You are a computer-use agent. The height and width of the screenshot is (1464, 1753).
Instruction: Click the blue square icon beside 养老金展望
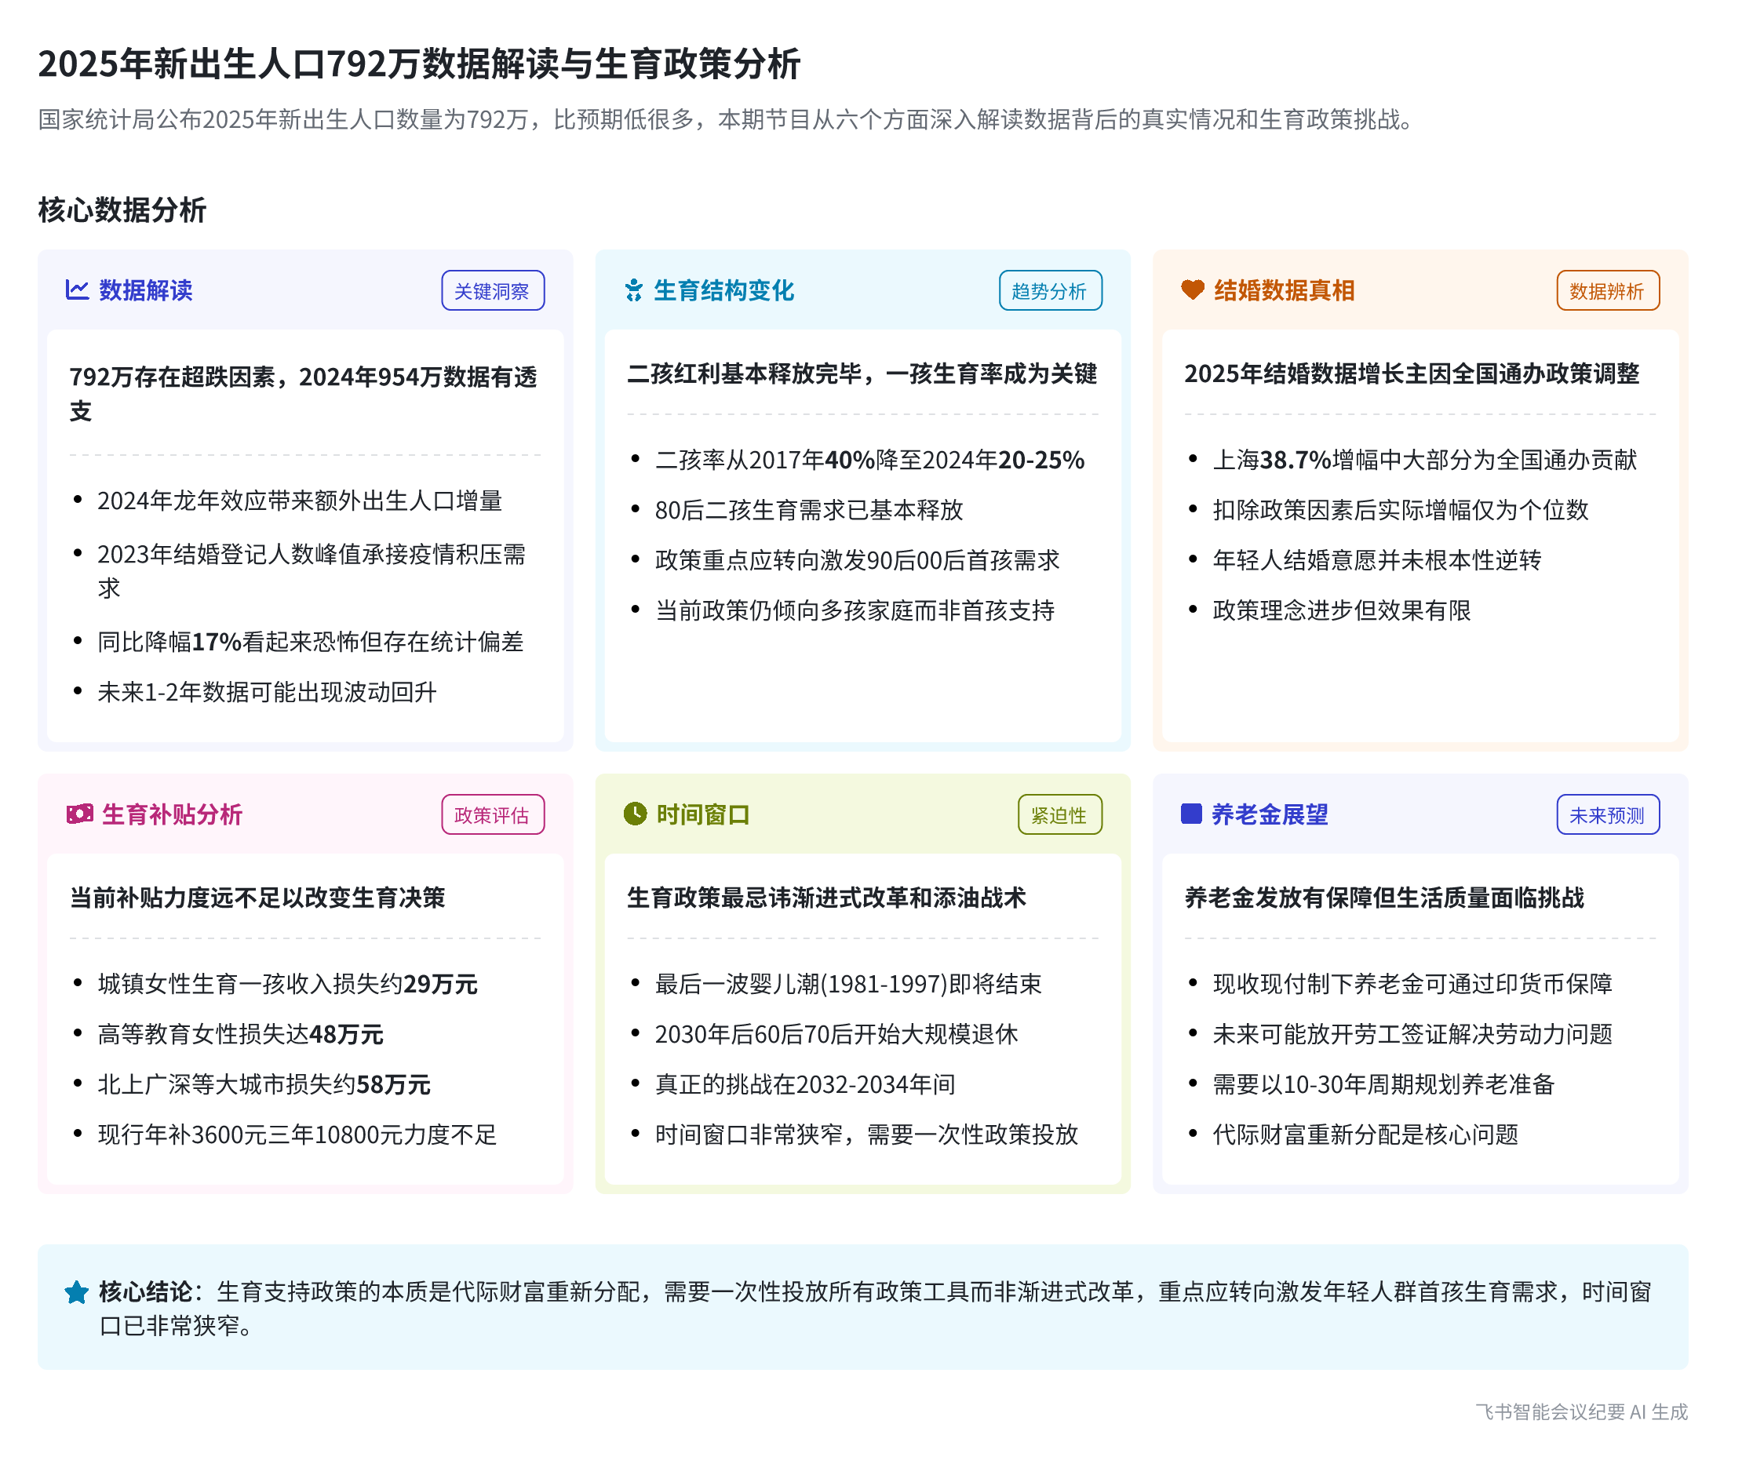click(1191, 814)
